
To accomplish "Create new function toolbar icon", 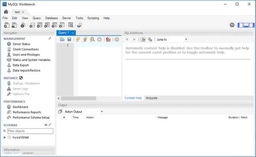I will (x=62, y=25).
